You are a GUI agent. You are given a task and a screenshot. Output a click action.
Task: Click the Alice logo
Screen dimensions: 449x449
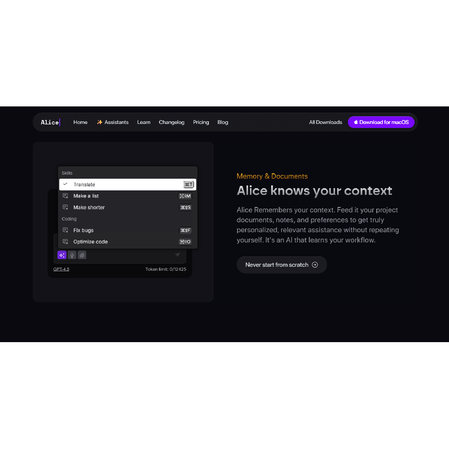tap(50, 122)
